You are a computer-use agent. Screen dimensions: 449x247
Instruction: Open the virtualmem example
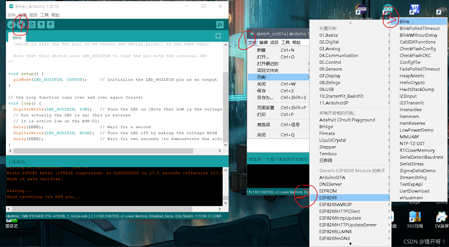419,198
